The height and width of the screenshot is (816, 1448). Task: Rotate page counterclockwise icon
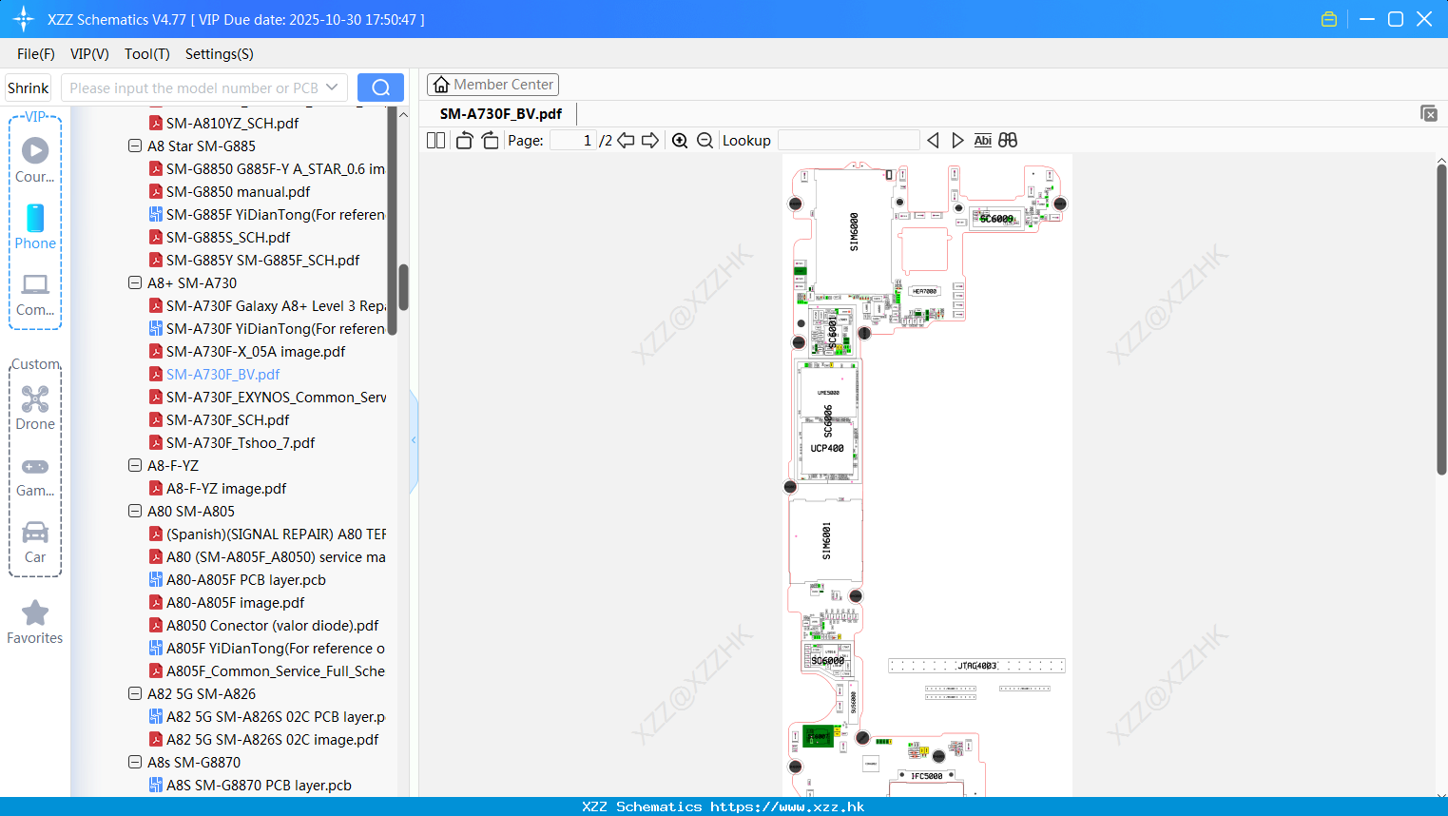tap(464, 140)
